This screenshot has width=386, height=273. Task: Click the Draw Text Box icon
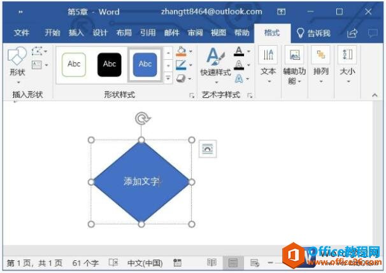(37, 65)
